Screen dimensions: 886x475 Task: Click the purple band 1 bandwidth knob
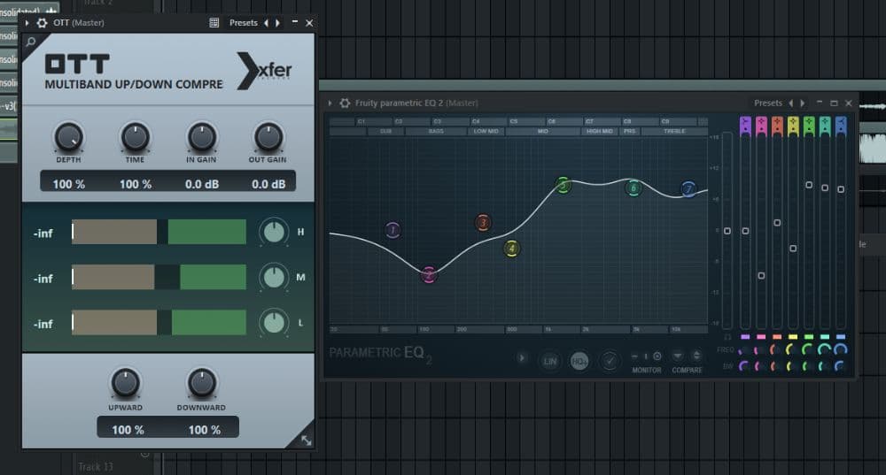click(x=744, y=366)
